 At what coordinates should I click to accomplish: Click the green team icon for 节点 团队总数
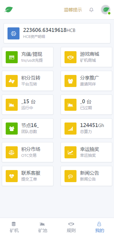(x=12, y=129)
